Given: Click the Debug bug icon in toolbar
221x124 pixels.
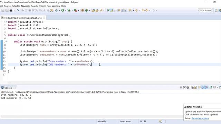Looking at the screenshot, I should [56, 10].
